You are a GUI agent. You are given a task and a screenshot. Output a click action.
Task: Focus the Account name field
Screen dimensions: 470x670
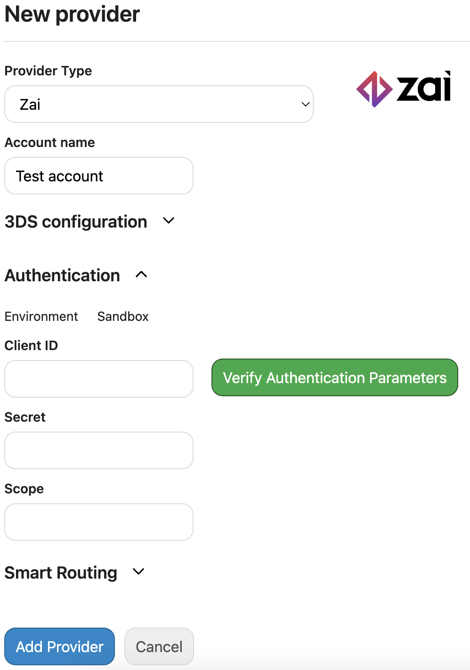pos(99,176)
